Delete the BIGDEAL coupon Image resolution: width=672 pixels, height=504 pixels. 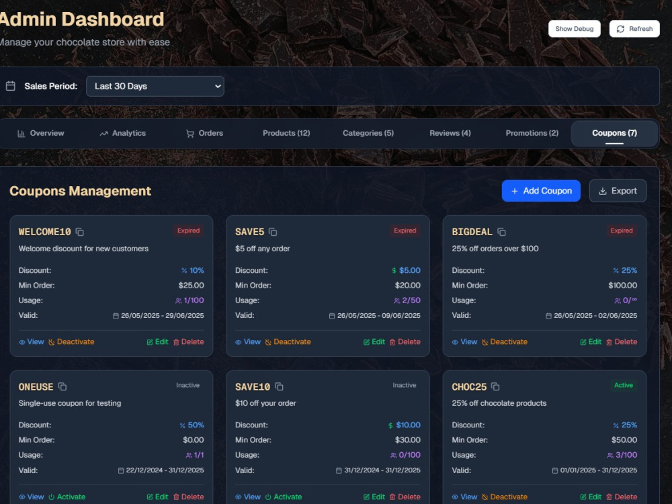click(622, 342)
